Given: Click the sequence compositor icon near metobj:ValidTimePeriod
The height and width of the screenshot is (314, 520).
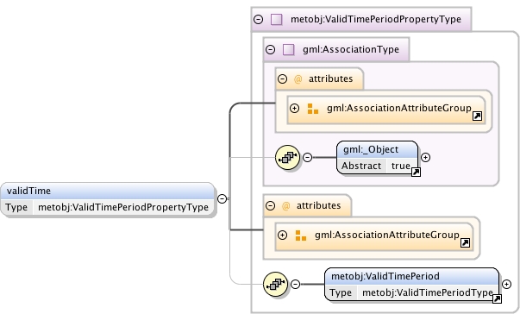Looking at the screenshot, I should pyautogui.click(x=275, y=284).
